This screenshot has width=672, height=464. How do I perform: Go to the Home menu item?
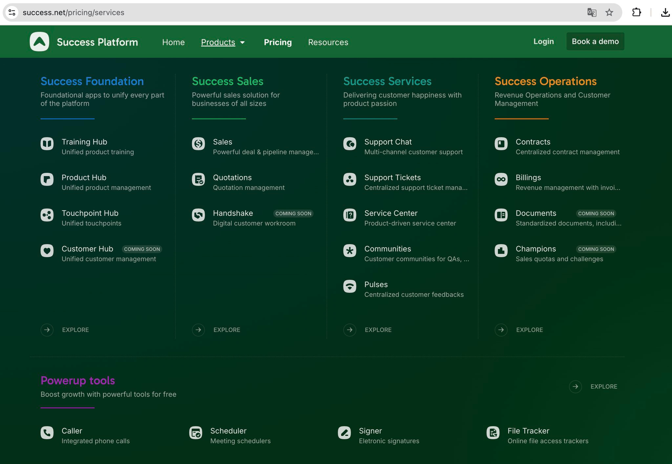173,42
